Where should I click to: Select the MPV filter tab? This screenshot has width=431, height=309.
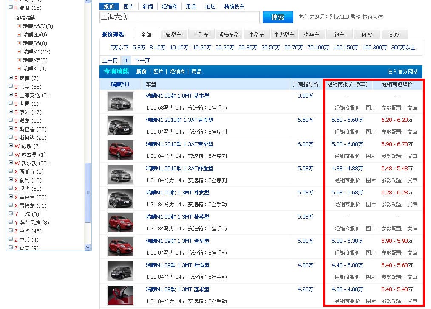point(367,34)
